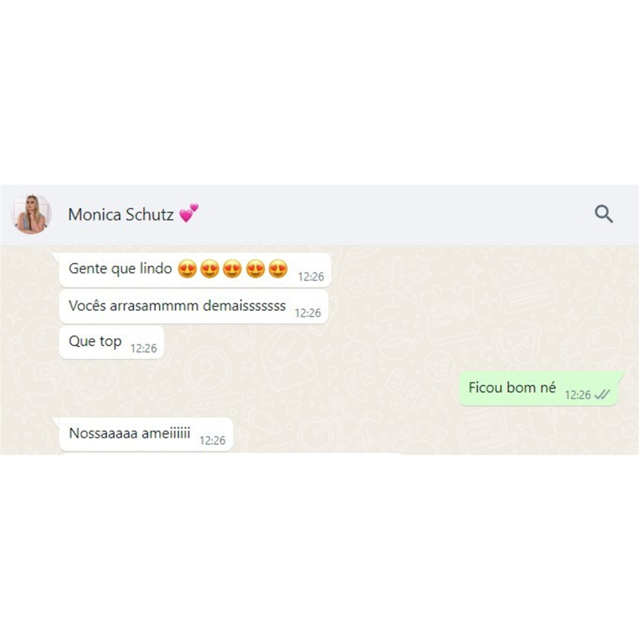
Task: Select the "Vocês arrasammmm demaisssssss" message text
Action: point(177,306)
